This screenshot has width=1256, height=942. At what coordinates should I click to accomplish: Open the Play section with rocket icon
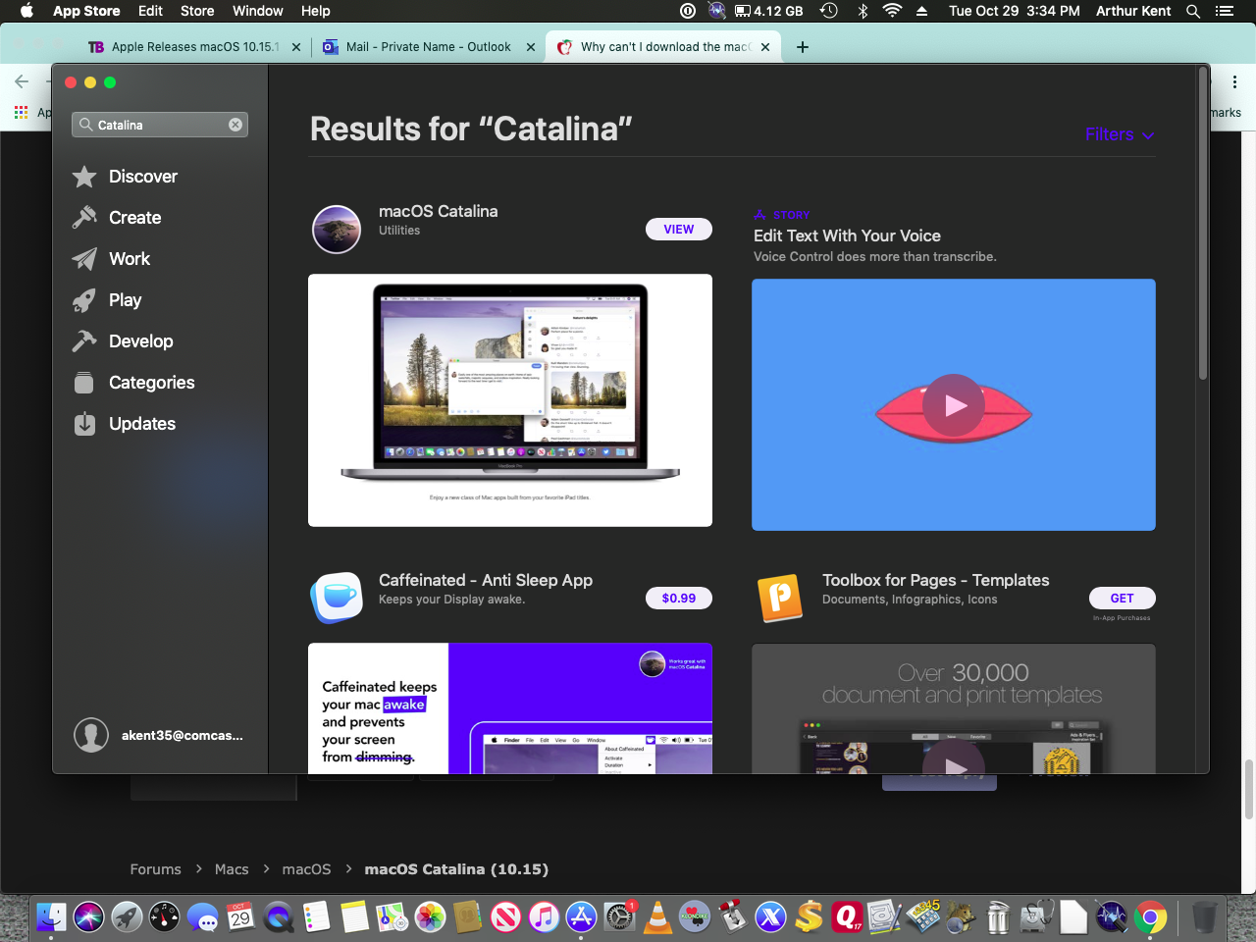tap(107, 300)
